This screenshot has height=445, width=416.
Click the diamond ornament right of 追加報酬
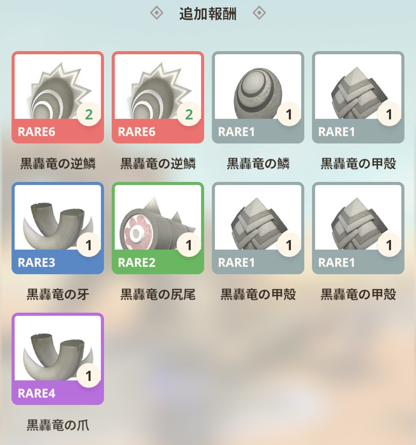259,13
